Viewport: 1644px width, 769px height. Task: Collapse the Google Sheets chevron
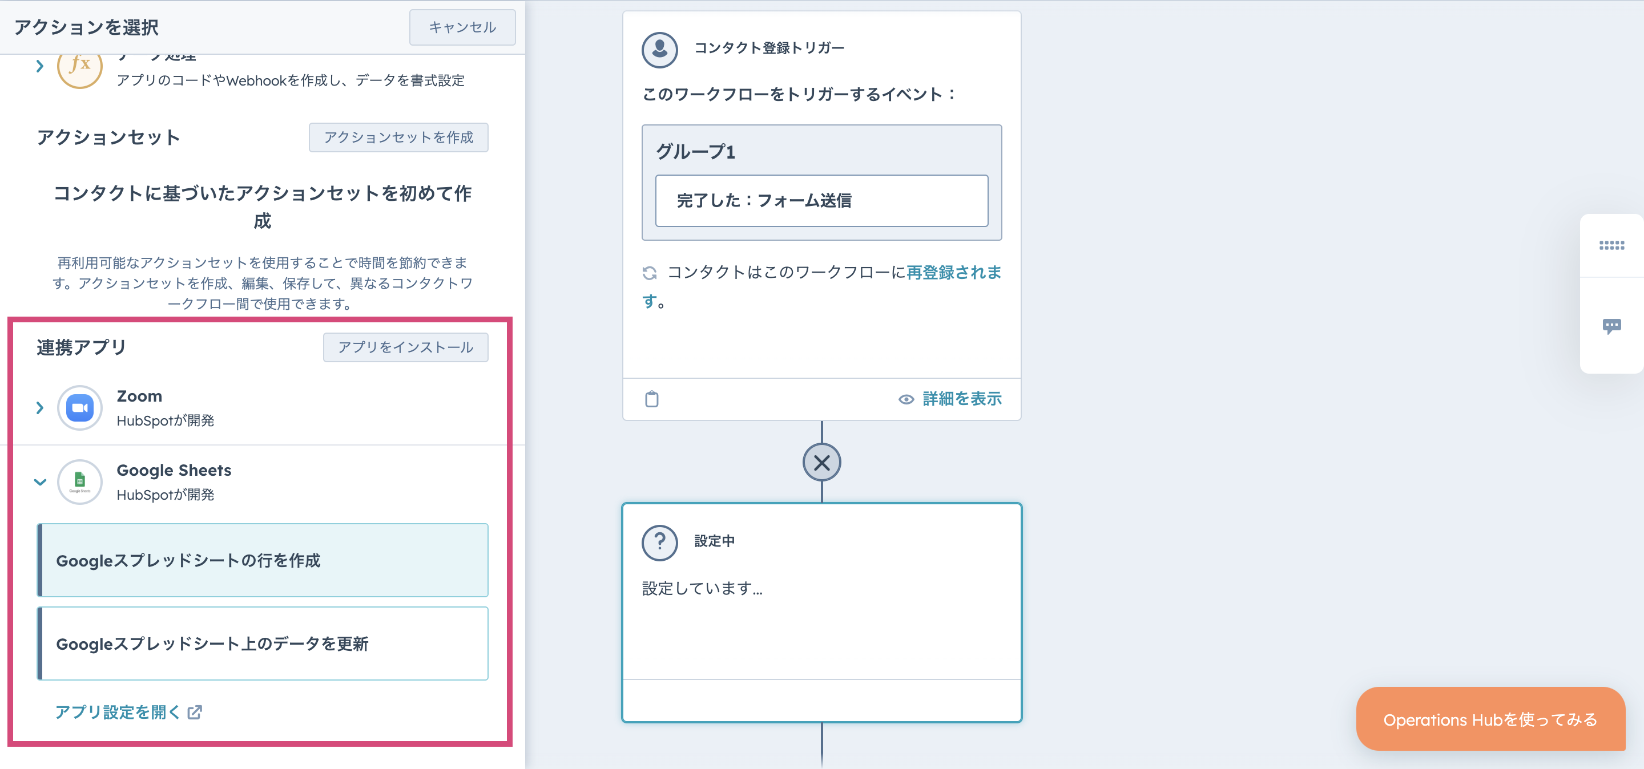point(39,482)
